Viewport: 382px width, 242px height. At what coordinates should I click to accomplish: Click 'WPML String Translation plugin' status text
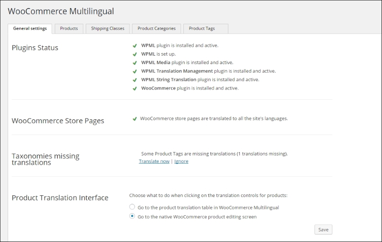point(200,79)
